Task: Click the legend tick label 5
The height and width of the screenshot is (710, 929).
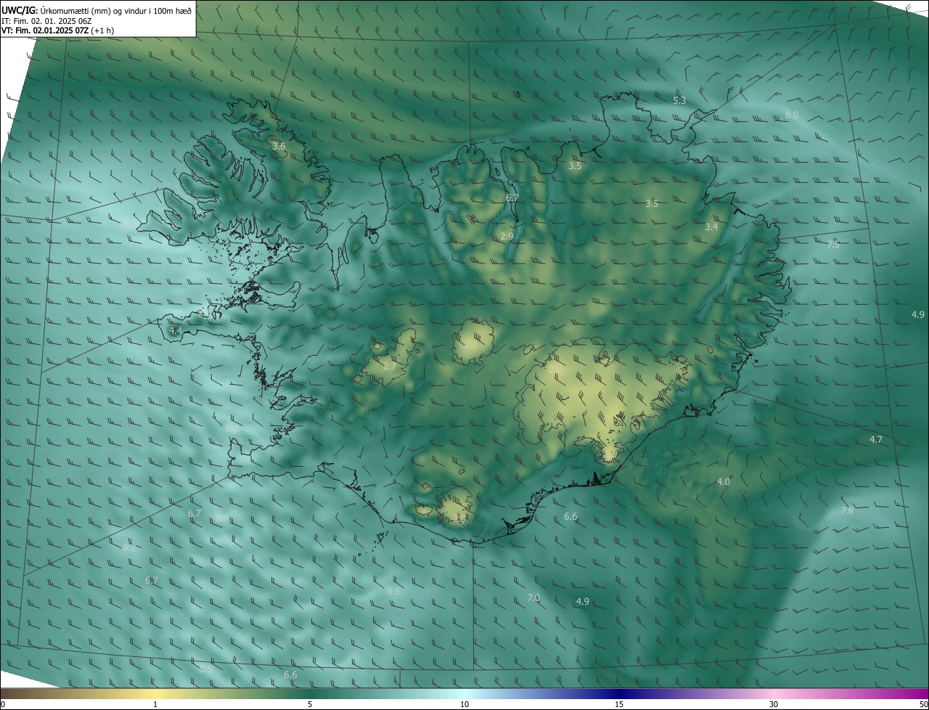Action: (310, 705)
